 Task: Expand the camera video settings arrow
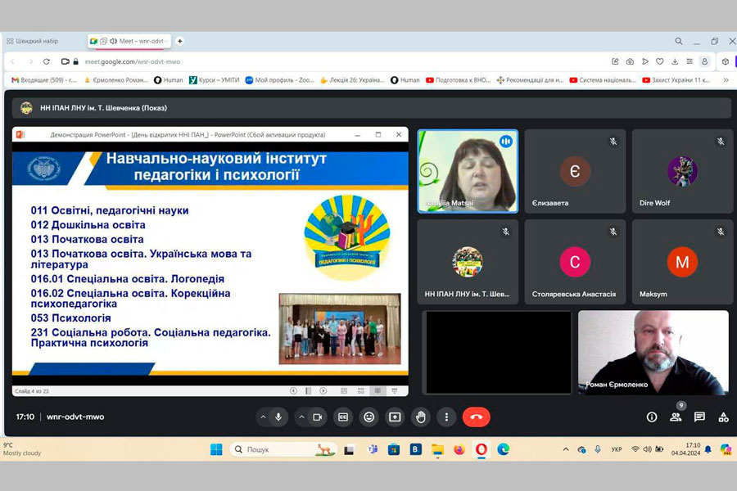[x=301, y=417]
